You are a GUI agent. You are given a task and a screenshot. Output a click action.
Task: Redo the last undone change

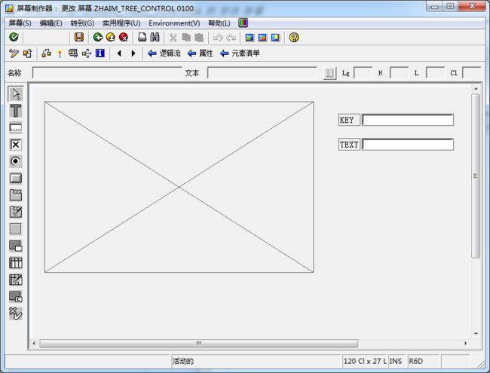tap(231, 38)
